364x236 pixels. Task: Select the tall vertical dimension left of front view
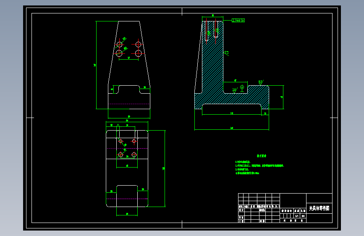click(95, 65)
